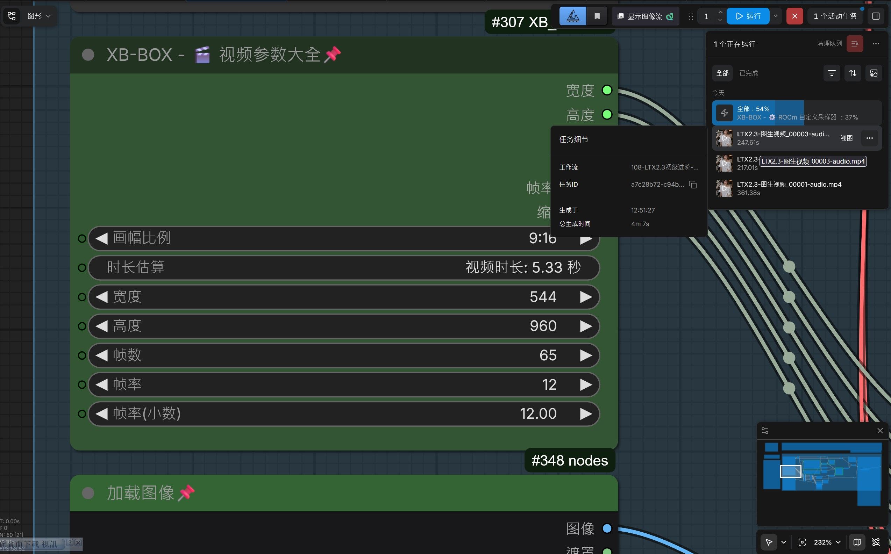Open the queue panel more options menu
Screen dimensions: 891x554
click(876, 44)
